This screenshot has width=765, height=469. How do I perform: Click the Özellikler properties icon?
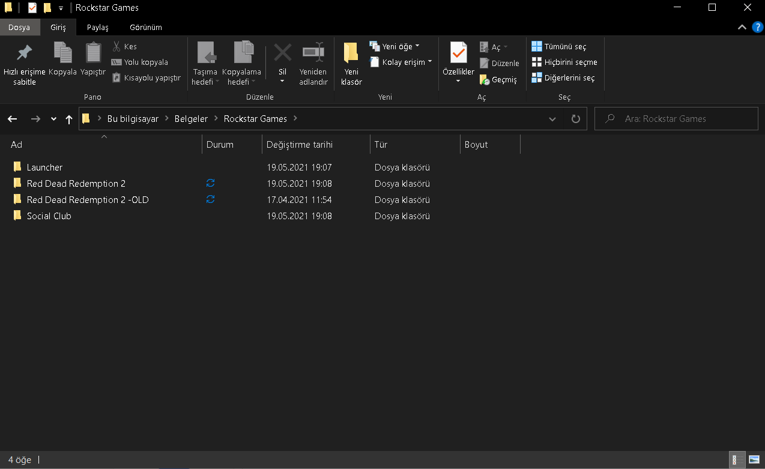(x=459, y=53)
